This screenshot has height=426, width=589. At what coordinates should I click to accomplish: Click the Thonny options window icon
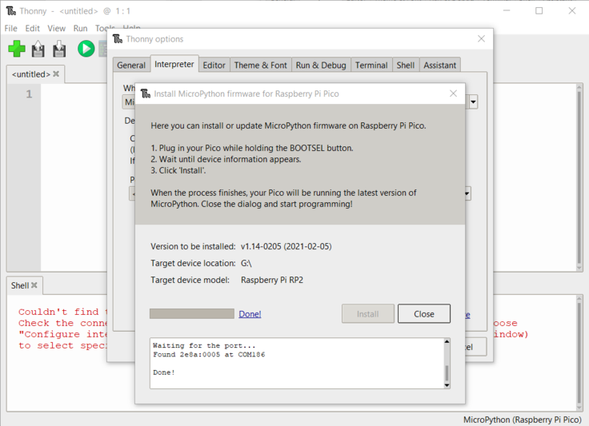tap(118, 38)
